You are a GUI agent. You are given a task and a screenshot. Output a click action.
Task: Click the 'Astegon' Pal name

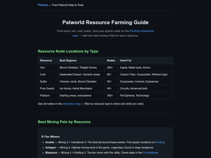coord(50,147)
